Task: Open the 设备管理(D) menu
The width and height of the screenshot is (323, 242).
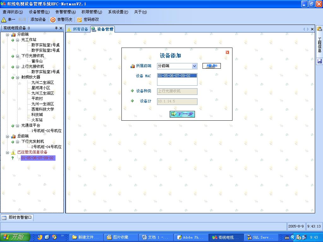Action: (x=39, y=12)
